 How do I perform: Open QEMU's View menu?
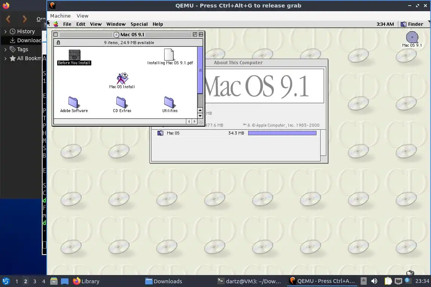click(82, 16)
